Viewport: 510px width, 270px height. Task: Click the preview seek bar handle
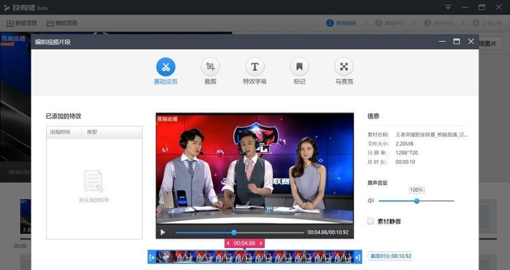[x=234, y=232]
